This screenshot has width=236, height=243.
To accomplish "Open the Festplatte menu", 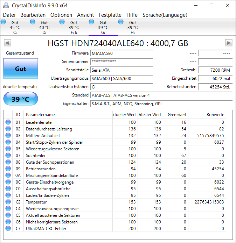I will pos(110,15).
